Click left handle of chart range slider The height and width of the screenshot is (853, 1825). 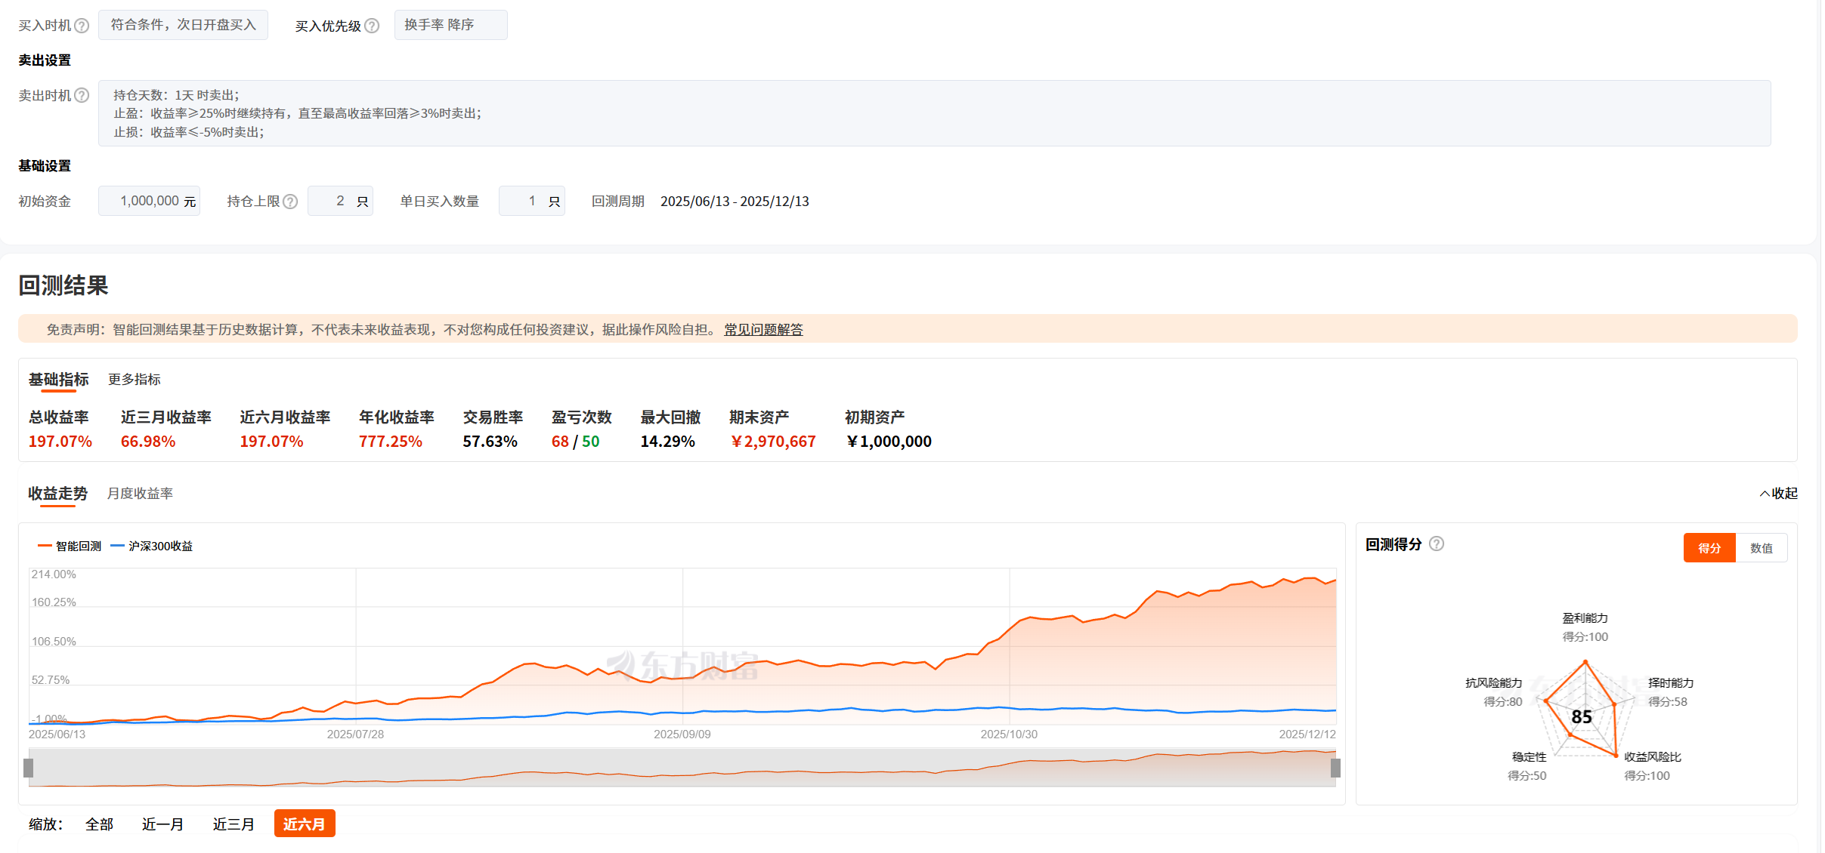[29, 768]
